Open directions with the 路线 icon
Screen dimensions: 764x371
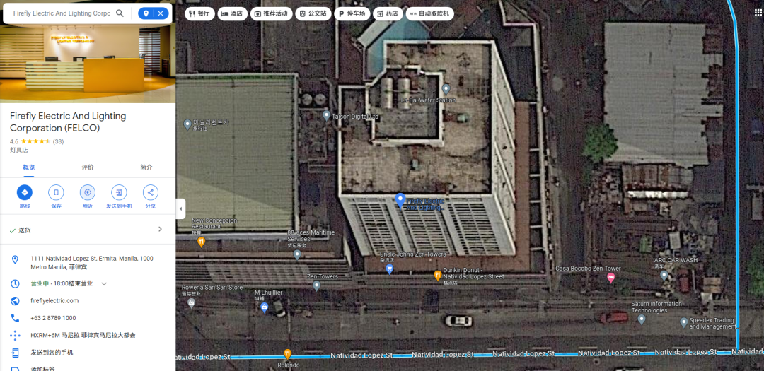[x=25, y=192]
